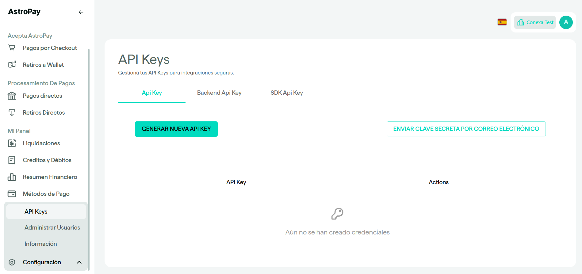This screenshot has width=582, height=274.
Task: Click the Pagos directos bank icon
Action: point(12,96)
